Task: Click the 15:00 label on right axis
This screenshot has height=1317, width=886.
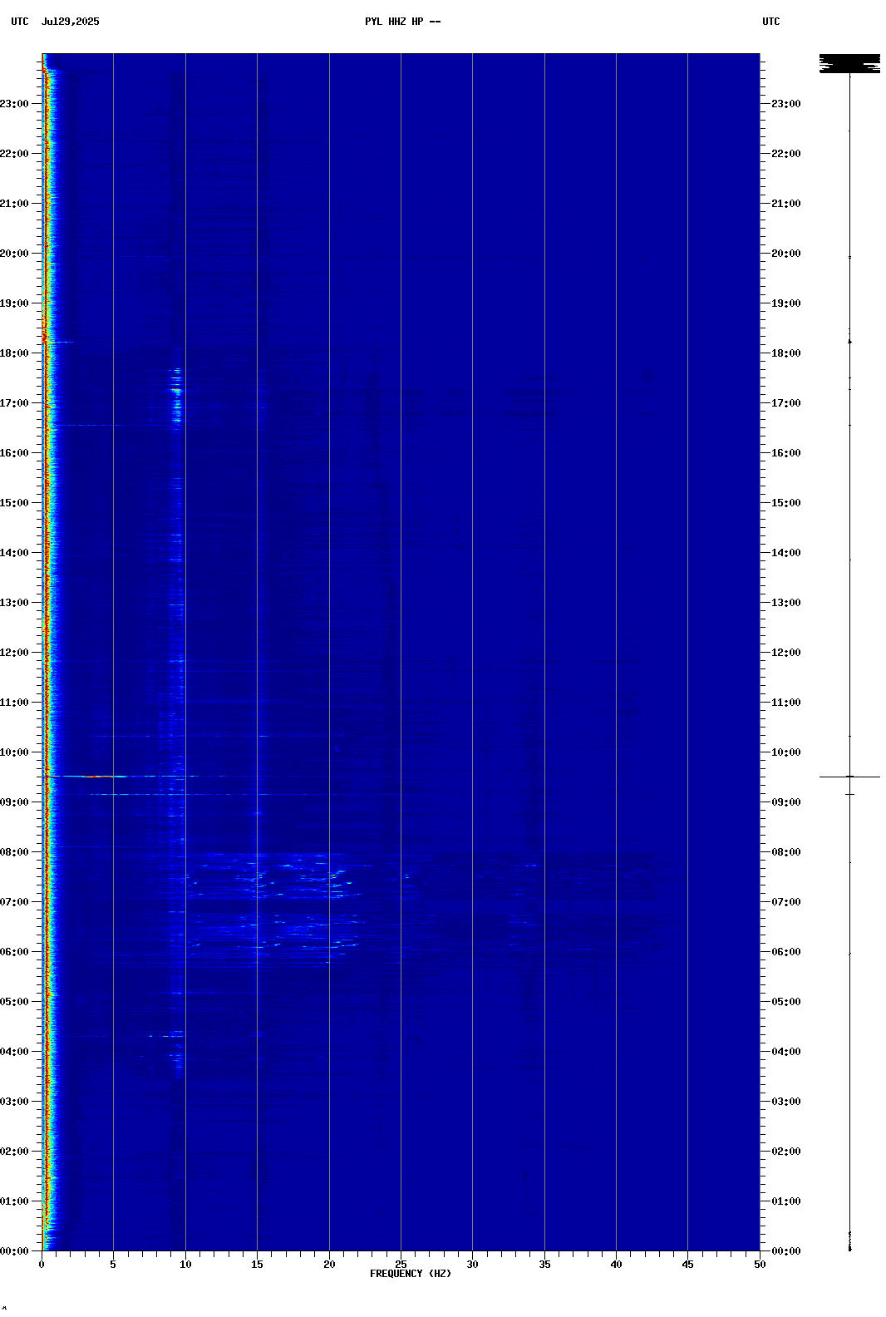Action: coord(786,503)
